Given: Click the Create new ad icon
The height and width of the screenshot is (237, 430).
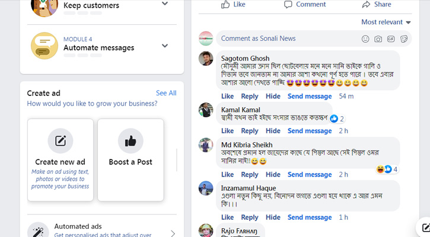Looking at the screenshot, I should coord(60,141).
